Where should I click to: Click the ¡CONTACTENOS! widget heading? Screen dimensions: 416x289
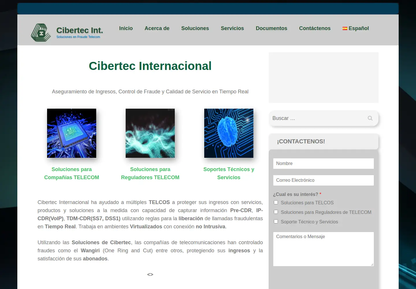[x=301, y=141]
